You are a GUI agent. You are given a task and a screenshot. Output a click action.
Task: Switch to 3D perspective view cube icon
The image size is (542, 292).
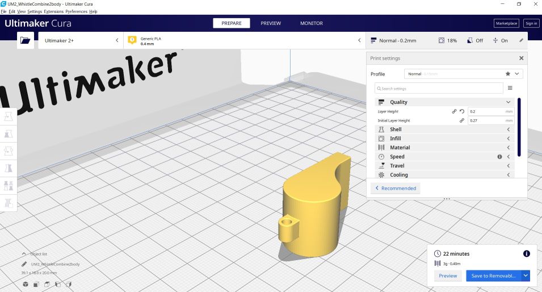pyautogui.click(x=25, y=284)
